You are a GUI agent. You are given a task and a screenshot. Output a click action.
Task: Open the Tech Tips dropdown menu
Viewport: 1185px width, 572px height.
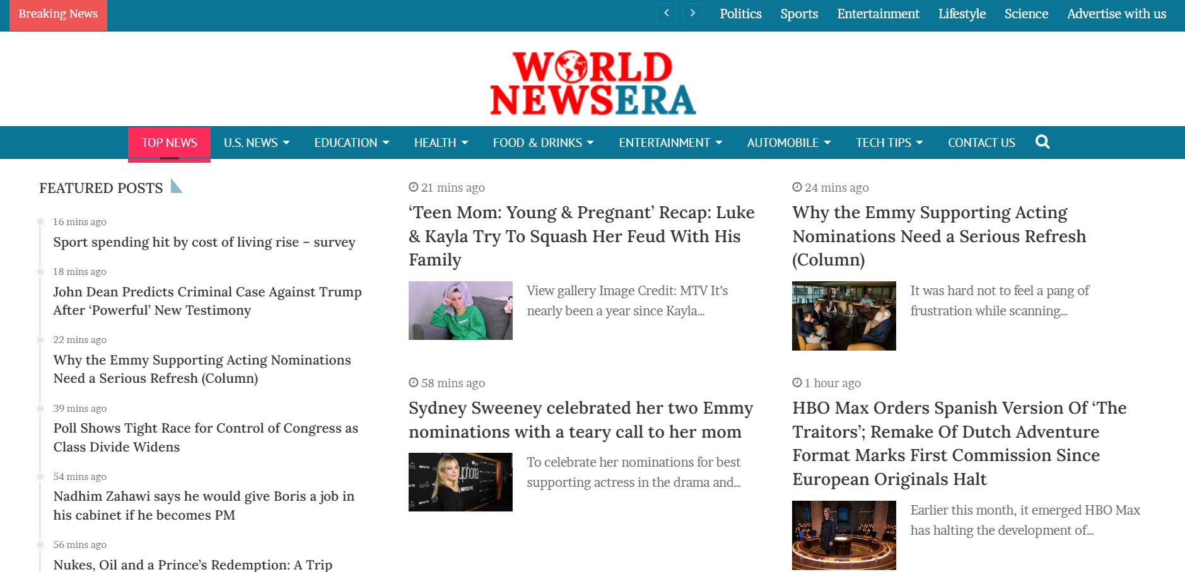click(x=889, y=143)
